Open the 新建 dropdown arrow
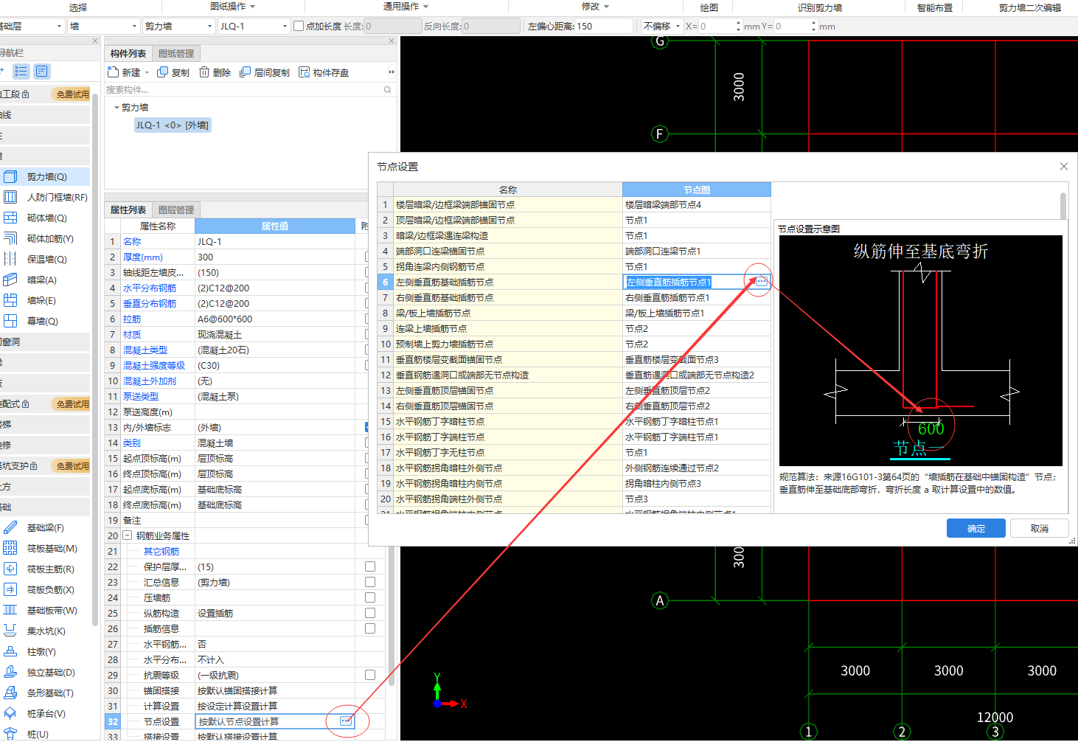Screen dimensions: 1078x742 147,72
